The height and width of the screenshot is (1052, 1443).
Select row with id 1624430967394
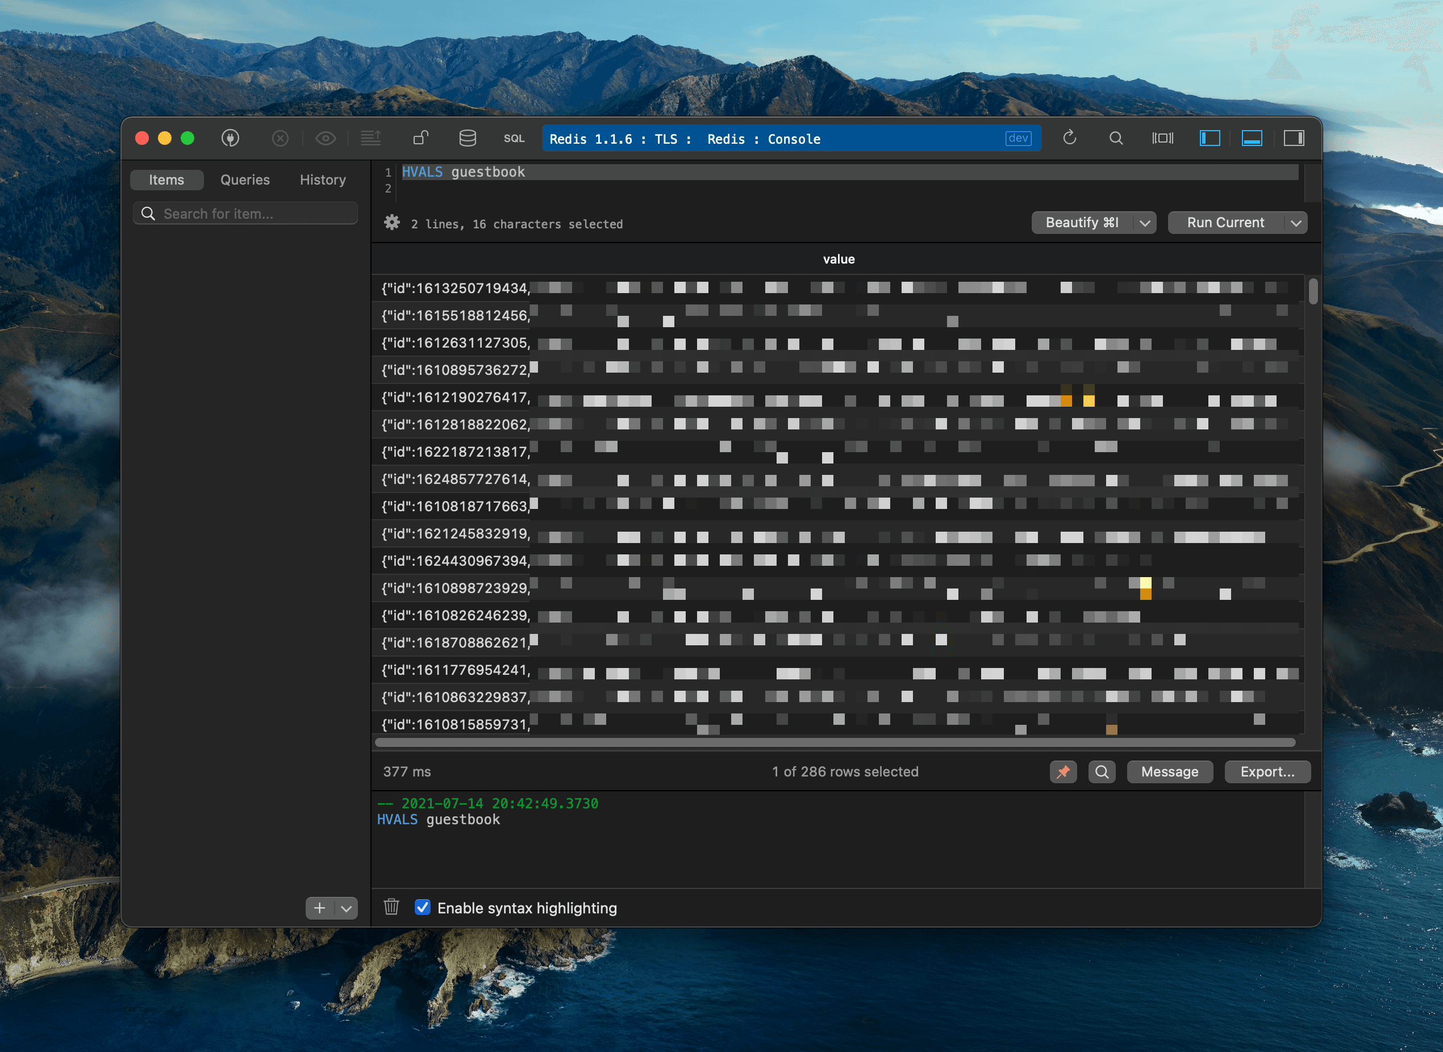[837, 561]
